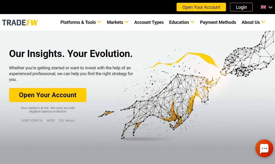Click the Login button
Screen dimensions: 275x164
coord(241,7)
